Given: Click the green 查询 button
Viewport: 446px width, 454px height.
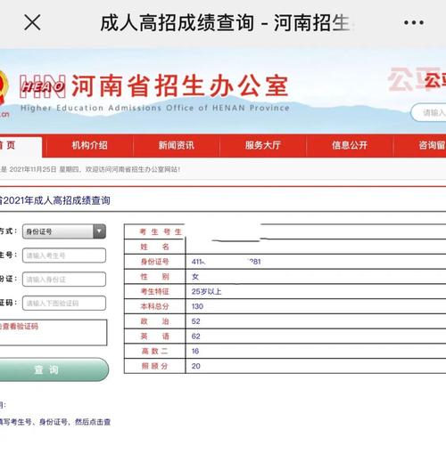Looking at the screenshot, I should point(54,369).
